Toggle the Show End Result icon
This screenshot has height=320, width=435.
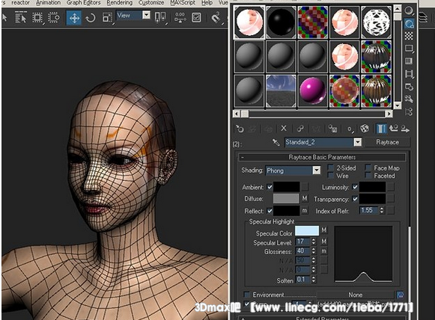point(381,129)
